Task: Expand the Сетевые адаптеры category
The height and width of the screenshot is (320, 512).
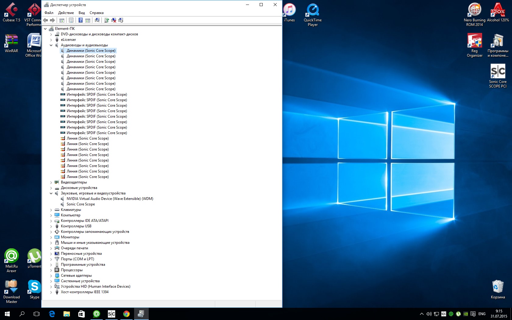Action: coord(51,276)
